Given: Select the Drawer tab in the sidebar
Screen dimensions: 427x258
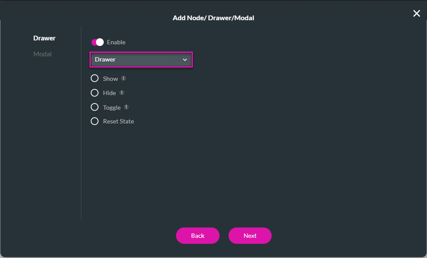Looking at the screenshot, I should 44,38.
